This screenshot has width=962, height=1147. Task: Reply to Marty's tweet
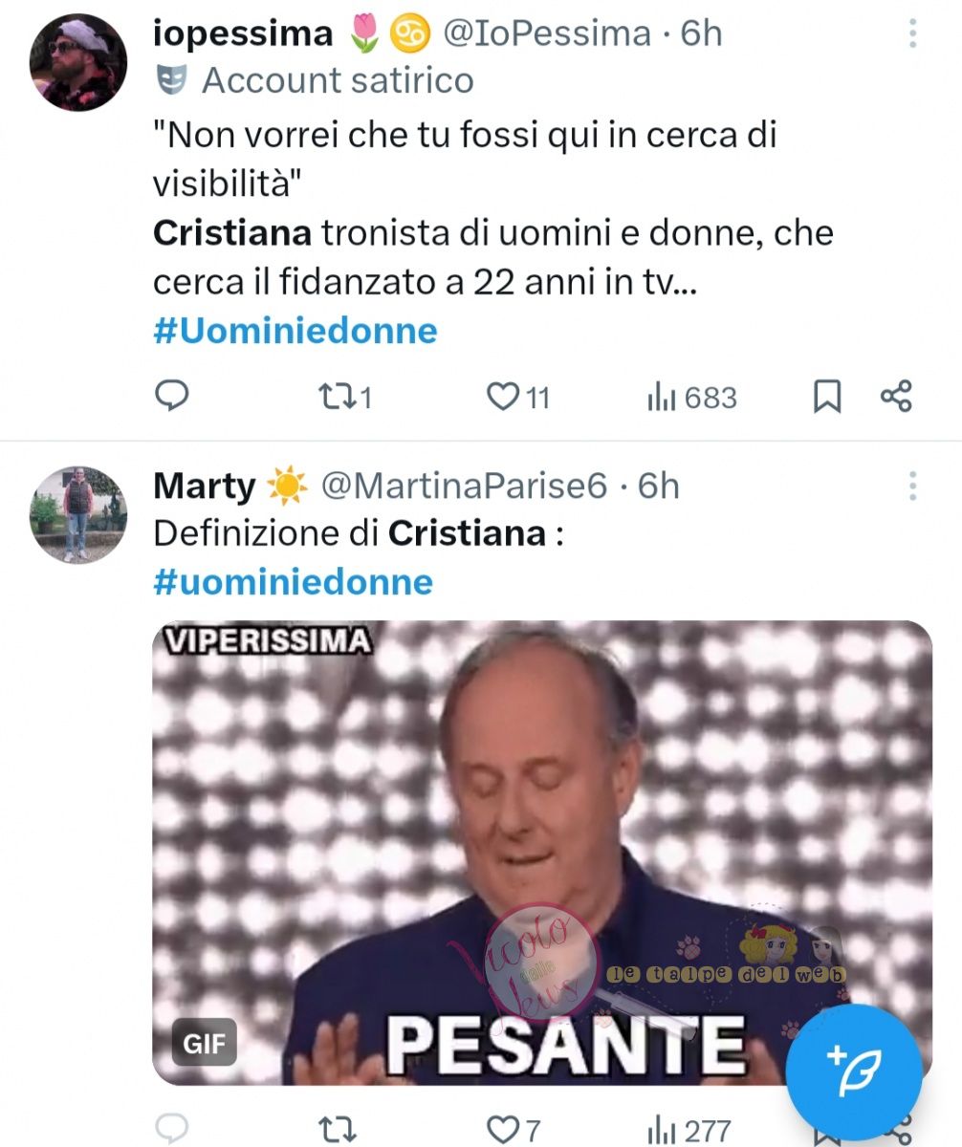point(171,1131)
